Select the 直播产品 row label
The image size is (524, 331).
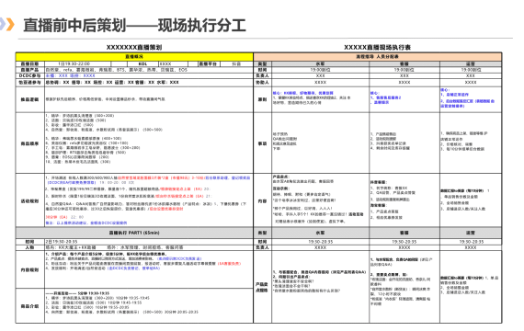tap(30, 70)
